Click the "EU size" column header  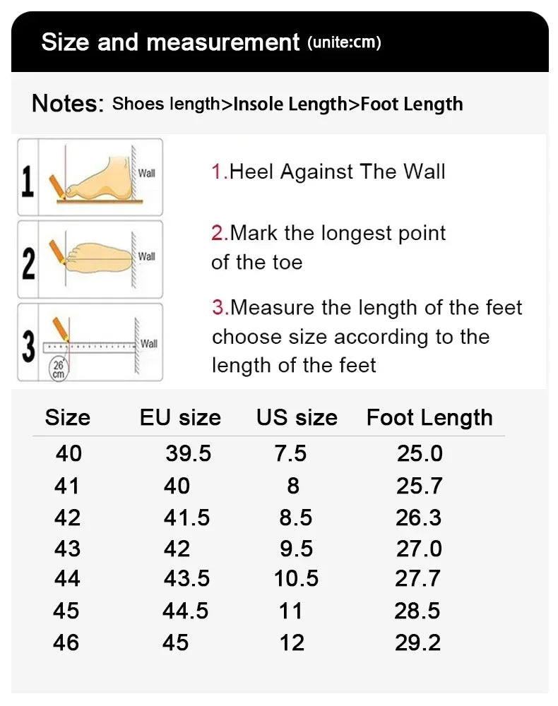coord(180,417)
